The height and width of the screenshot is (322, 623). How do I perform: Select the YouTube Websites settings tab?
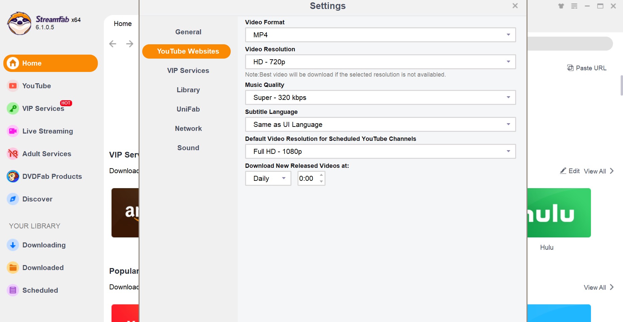point(186,51)
